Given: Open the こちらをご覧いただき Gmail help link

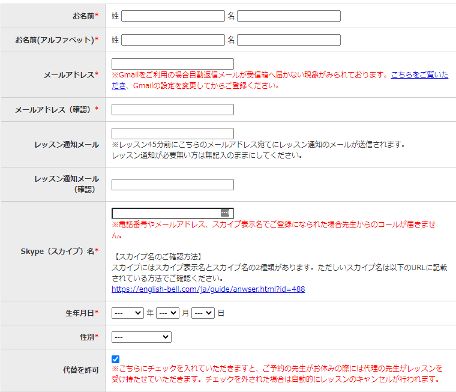Looking at the screenshot, I should (419, 75).
